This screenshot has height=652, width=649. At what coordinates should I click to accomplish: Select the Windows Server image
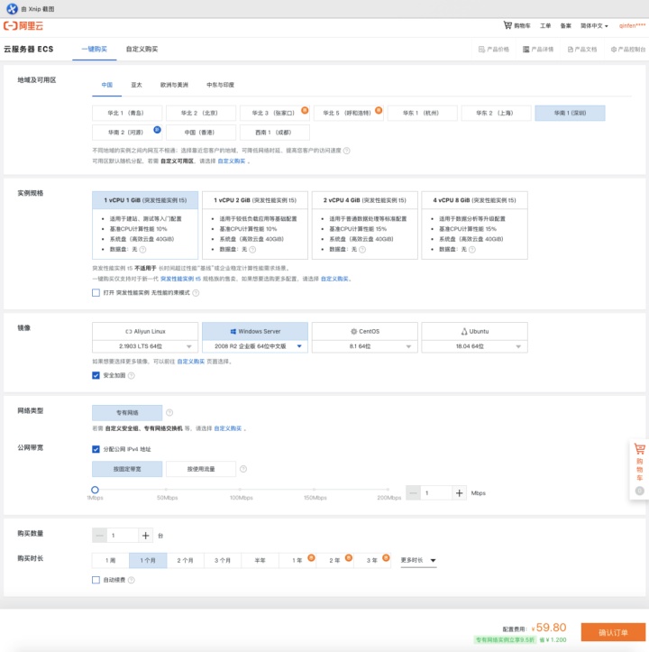[255, 331]
